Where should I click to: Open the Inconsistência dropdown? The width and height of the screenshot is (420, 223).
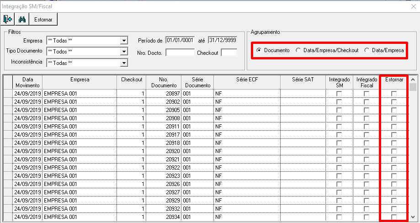point(123,63)
